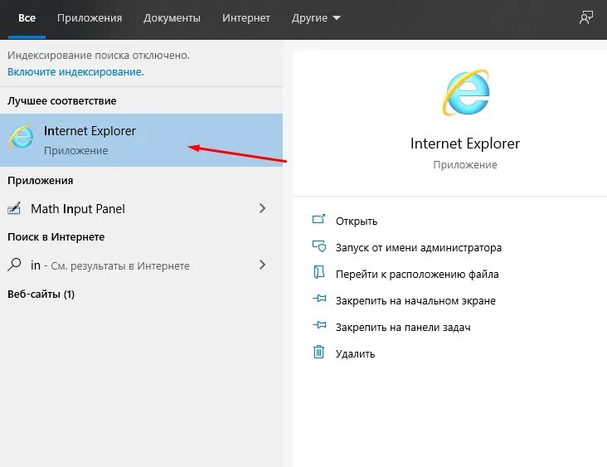Choose Удалить in the action list
This screenshot has height=467, width=607.
pos(355,354)
